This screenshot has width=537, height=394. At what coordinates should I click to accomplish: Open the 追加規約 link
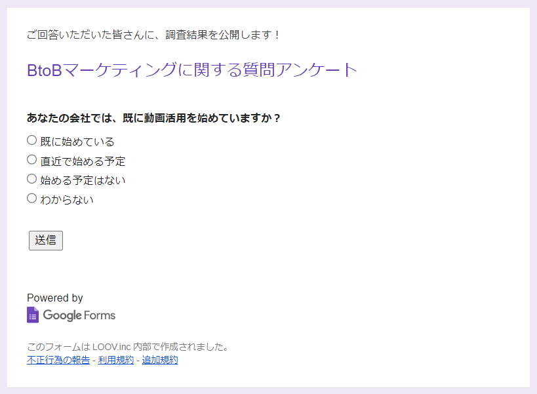coord(160,359)
